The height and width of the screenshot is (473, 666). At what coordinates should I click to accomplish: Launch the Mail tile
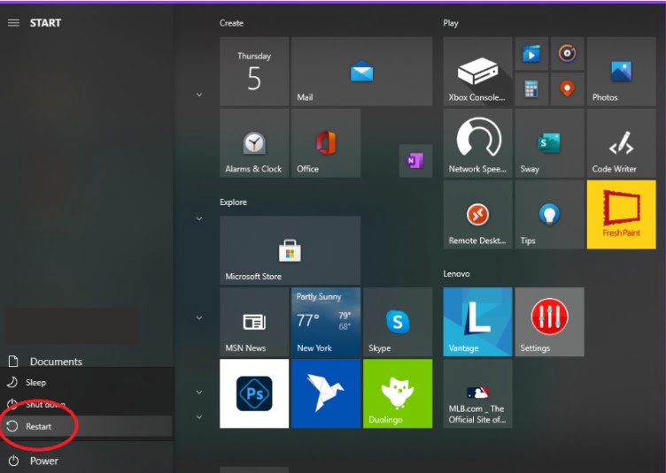coord(362,72)
